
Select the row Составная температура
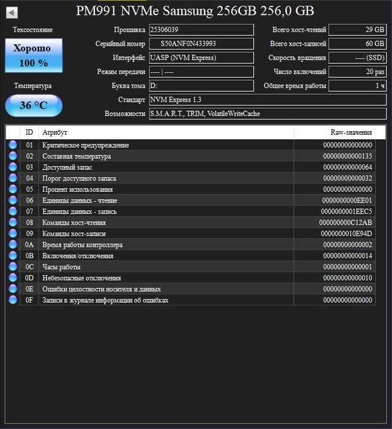click(190, 156)
